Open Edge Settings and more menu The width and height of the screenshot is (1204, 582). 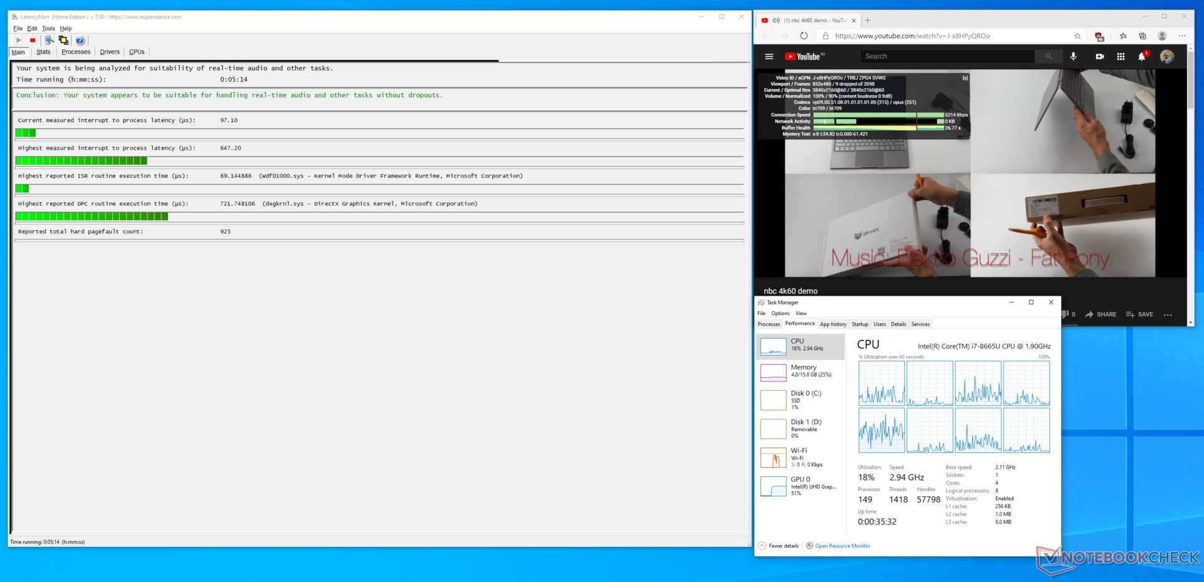click(x=1182, y=36)
